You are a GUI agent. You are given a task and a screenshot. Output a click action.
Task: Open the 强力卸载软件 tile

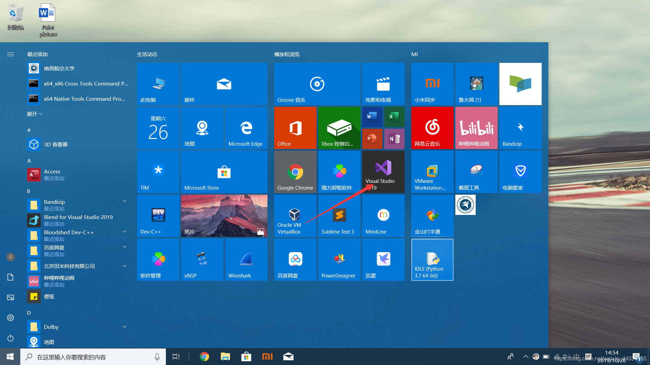[339, 172]
